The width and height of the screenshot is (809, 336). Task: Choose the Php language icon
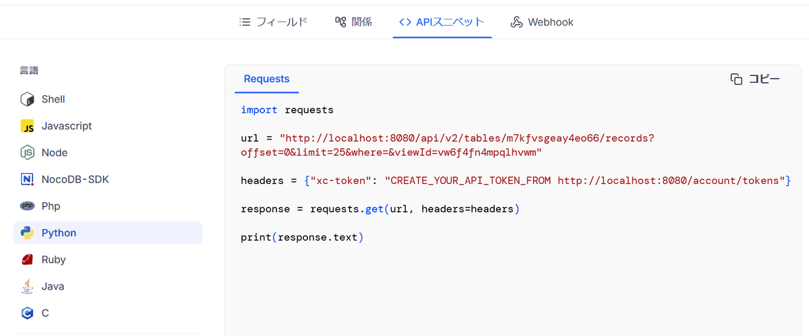point(28,206)
